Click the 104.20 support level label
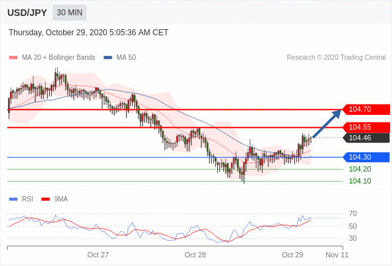The image size is (392, 266). click(x=360, y=169)
